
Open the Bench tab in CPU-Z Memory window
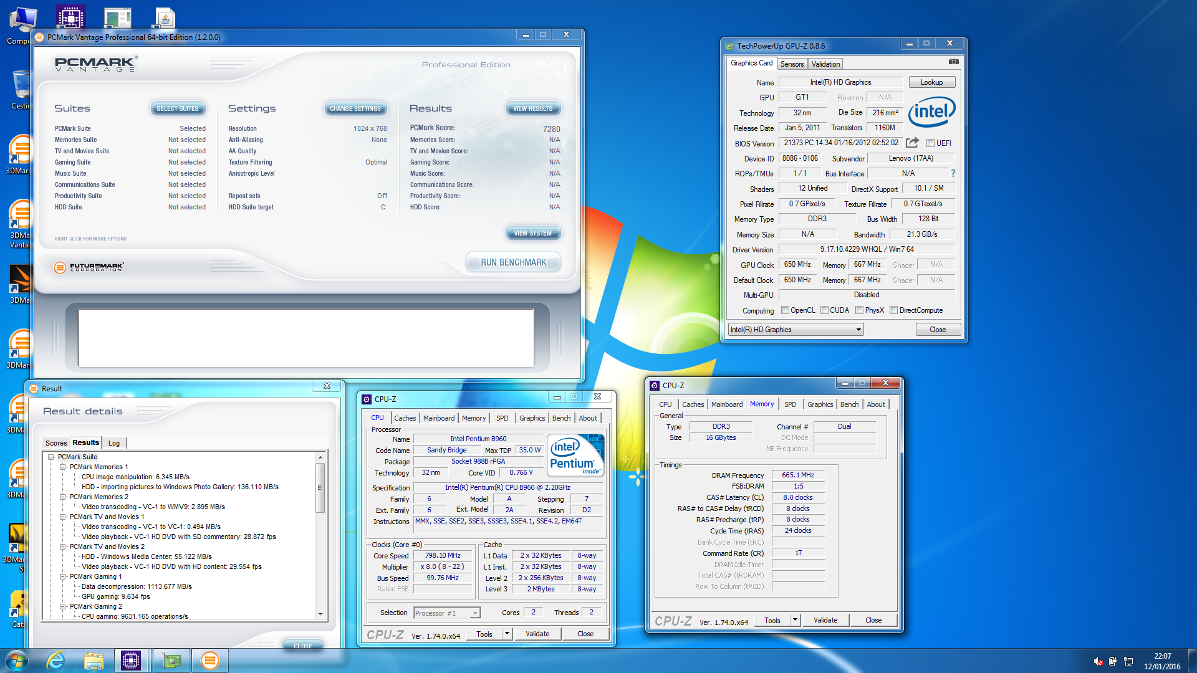pyautogui.click(x=849, y=404)
